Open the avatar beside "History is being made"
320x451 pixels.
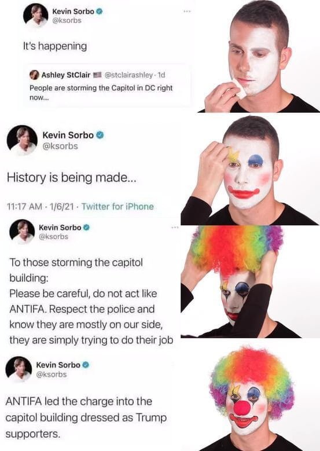(22, 140)
